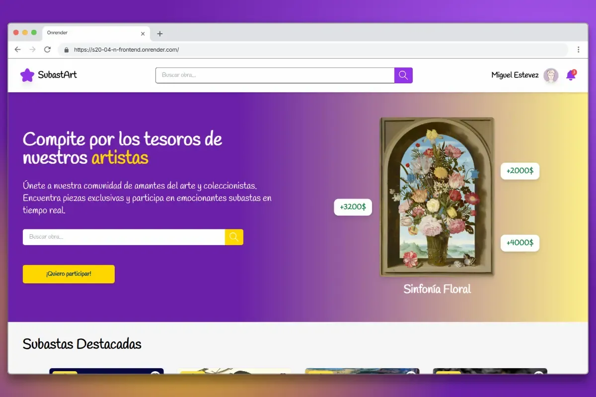Click the 'Subastas Destacadas' heading
The width and height of the screenshot is (596, 397).
[82, 344]
